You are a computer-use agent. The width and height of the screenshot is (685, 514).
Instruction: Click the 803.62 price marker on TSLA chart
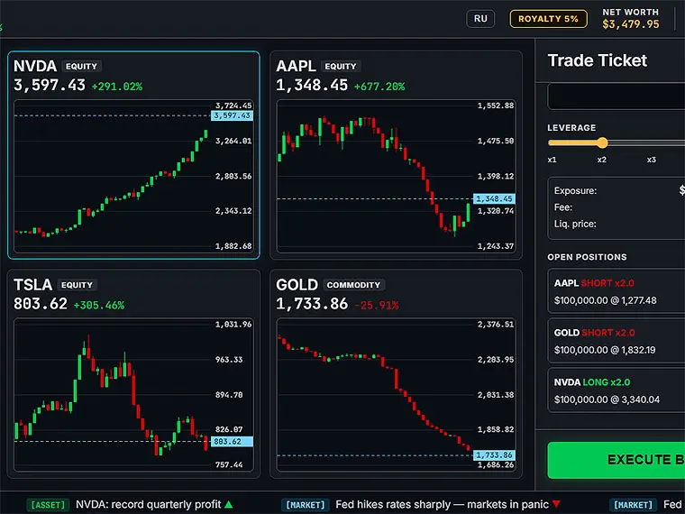[232, 442]
